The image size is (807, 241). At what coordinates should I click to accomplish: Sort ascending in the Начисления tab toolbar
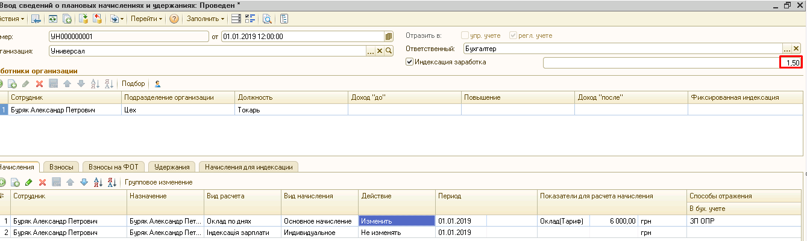(x=98, y=182)
